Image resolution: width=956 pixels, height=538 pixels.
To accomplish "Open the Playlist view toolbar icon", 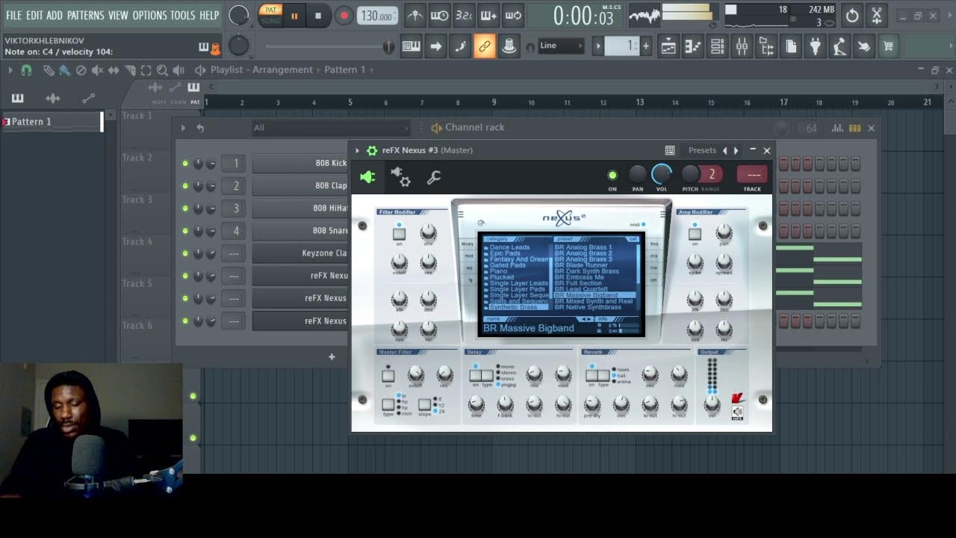I will click(668, 46).
